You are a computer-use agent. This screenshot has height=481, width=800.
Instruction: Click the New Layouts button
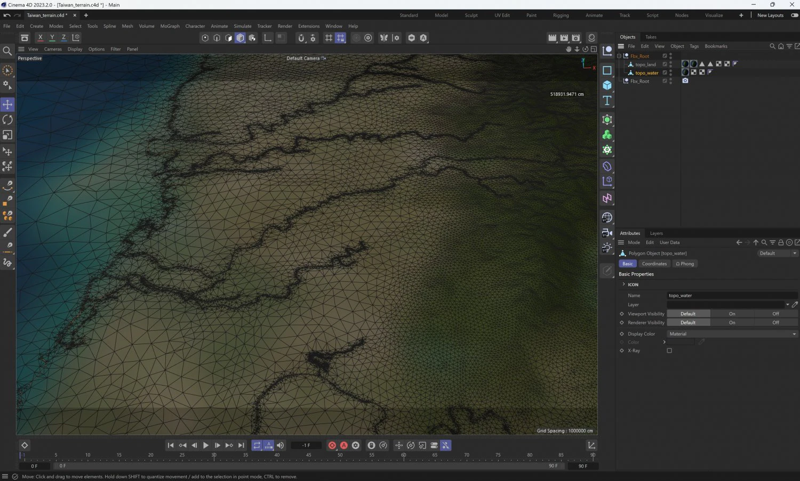(x=770, y=15)
